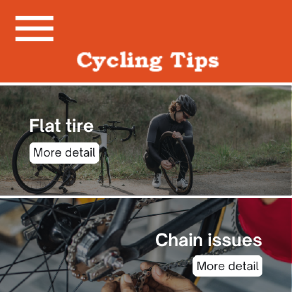Select the Chain issues heading
Screen dimensions: 292x292
208,240
